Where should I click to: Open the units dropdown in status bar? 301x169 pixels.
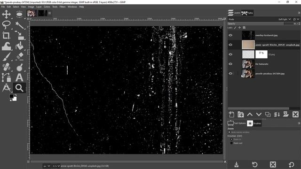tap(47, 166)
